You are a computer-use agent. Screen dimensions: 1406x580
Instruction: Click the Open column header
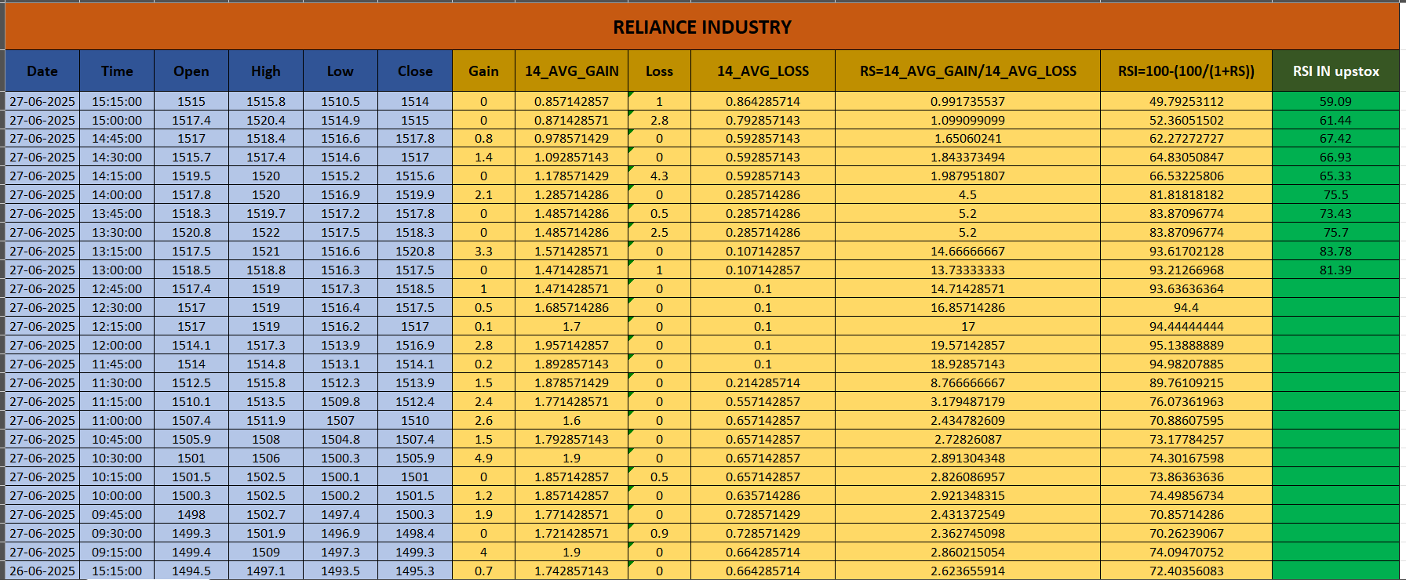(191, 71)
